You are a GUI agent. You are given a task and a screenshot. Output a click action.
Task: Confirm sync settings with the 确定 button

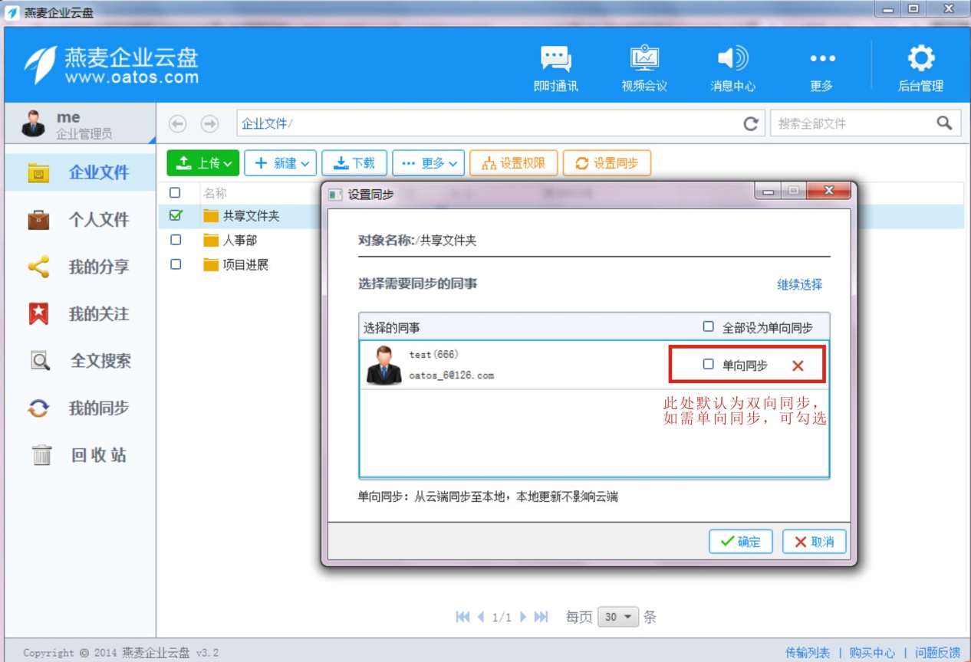(739, 542)
